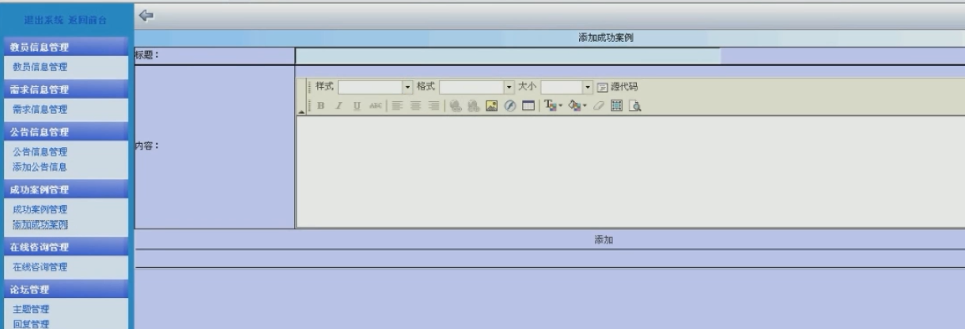The image size is (965, 329).
Task: Open 添加公告信息 sidebar link
Action: click(x=40, y=167)
